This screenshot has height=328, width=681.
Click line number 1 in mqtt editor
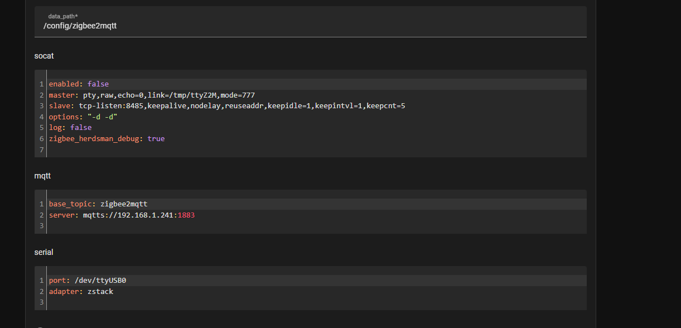coord(41,204)
